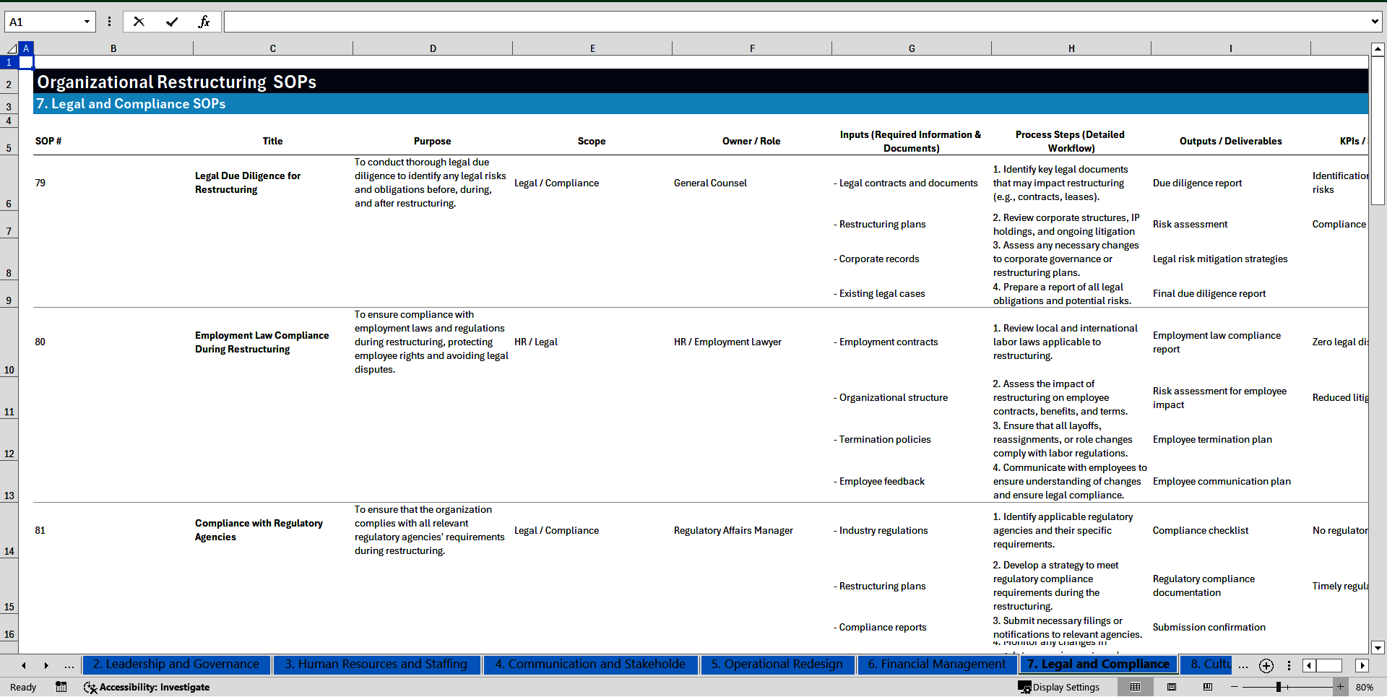This screenshot has width=1387, height=697.
Task: Switch to Page Layout view
Action: (x=1172, y=687)
